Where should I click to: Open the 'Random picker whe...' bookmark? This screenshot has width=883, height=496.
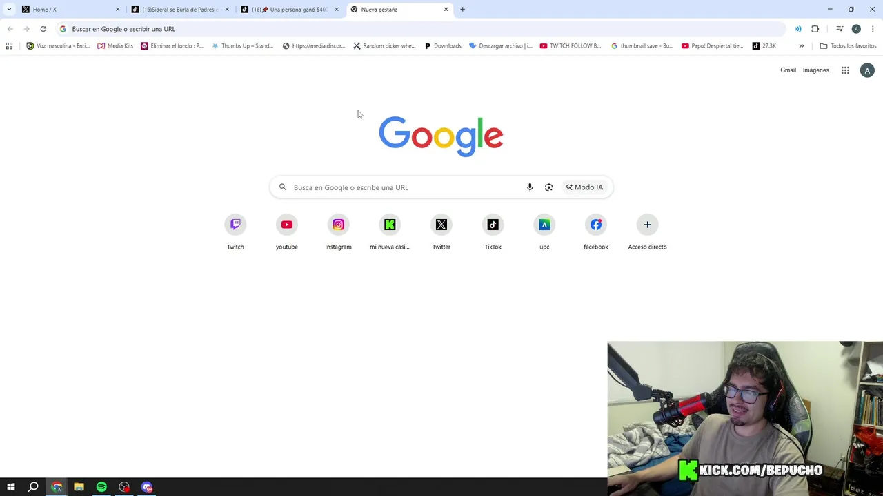pyautogui.click(x=384, y=46)
